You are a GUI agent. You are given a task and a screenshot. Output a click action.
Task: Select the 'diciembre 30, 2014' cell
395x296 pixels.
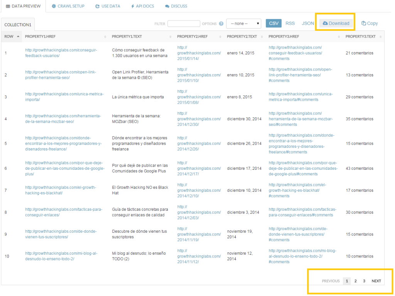[x=244, y=119]
